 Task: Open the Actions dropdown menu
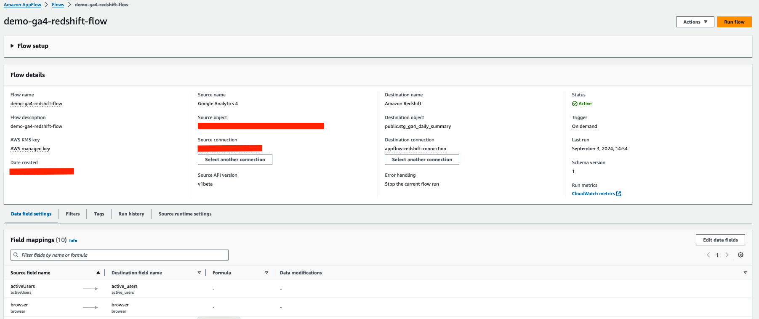(695, 22)
